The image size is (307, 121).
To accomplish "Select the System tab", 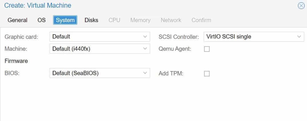I will 65,20.
